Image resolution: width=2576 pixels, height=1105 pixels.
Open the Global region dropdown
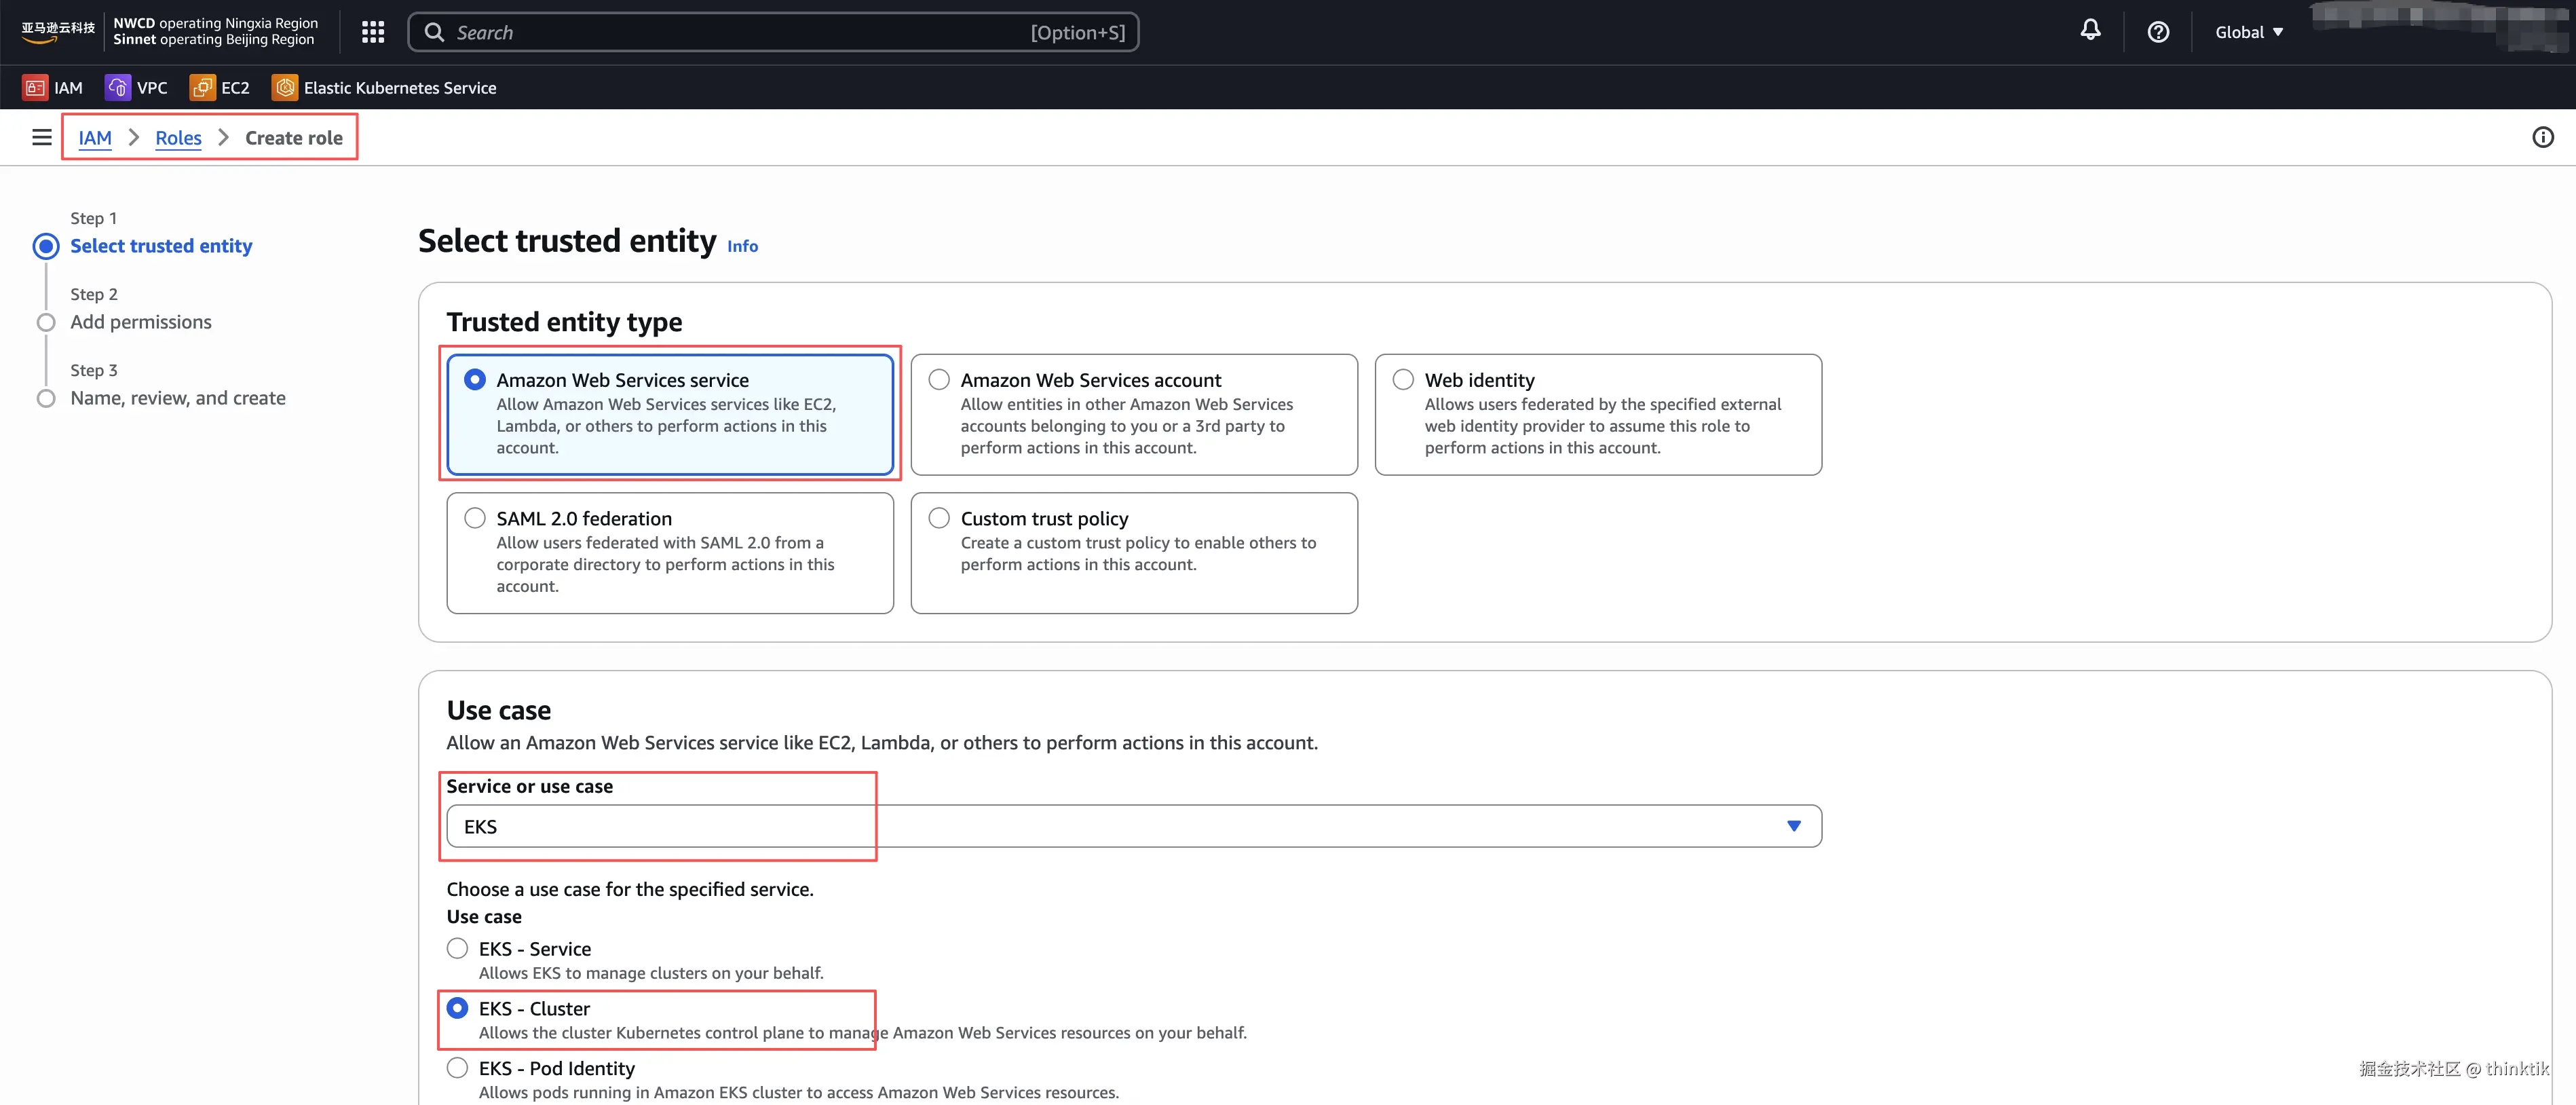click(x=2248, y=32)
